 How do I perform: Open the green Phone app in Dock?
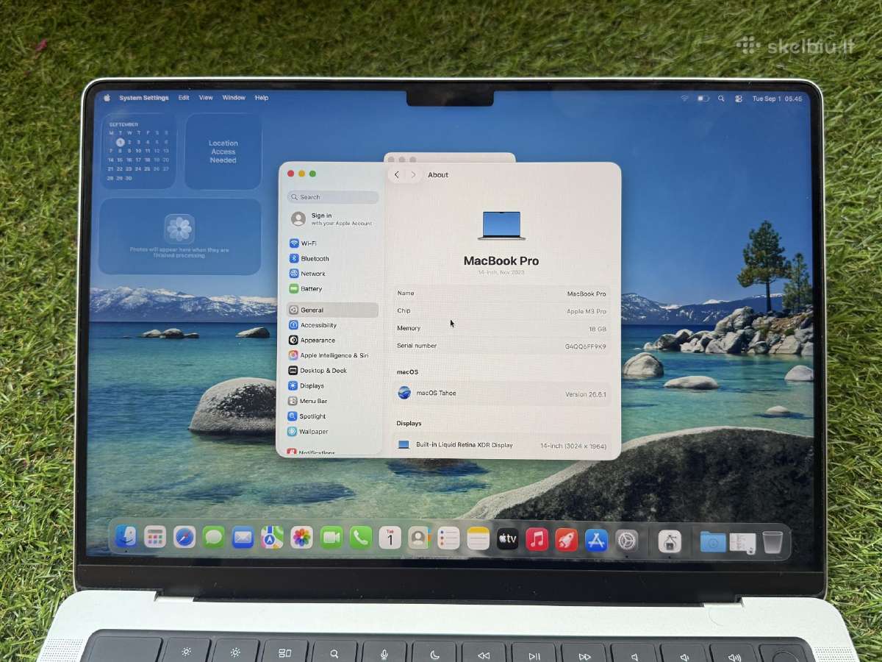click(361, 538)
